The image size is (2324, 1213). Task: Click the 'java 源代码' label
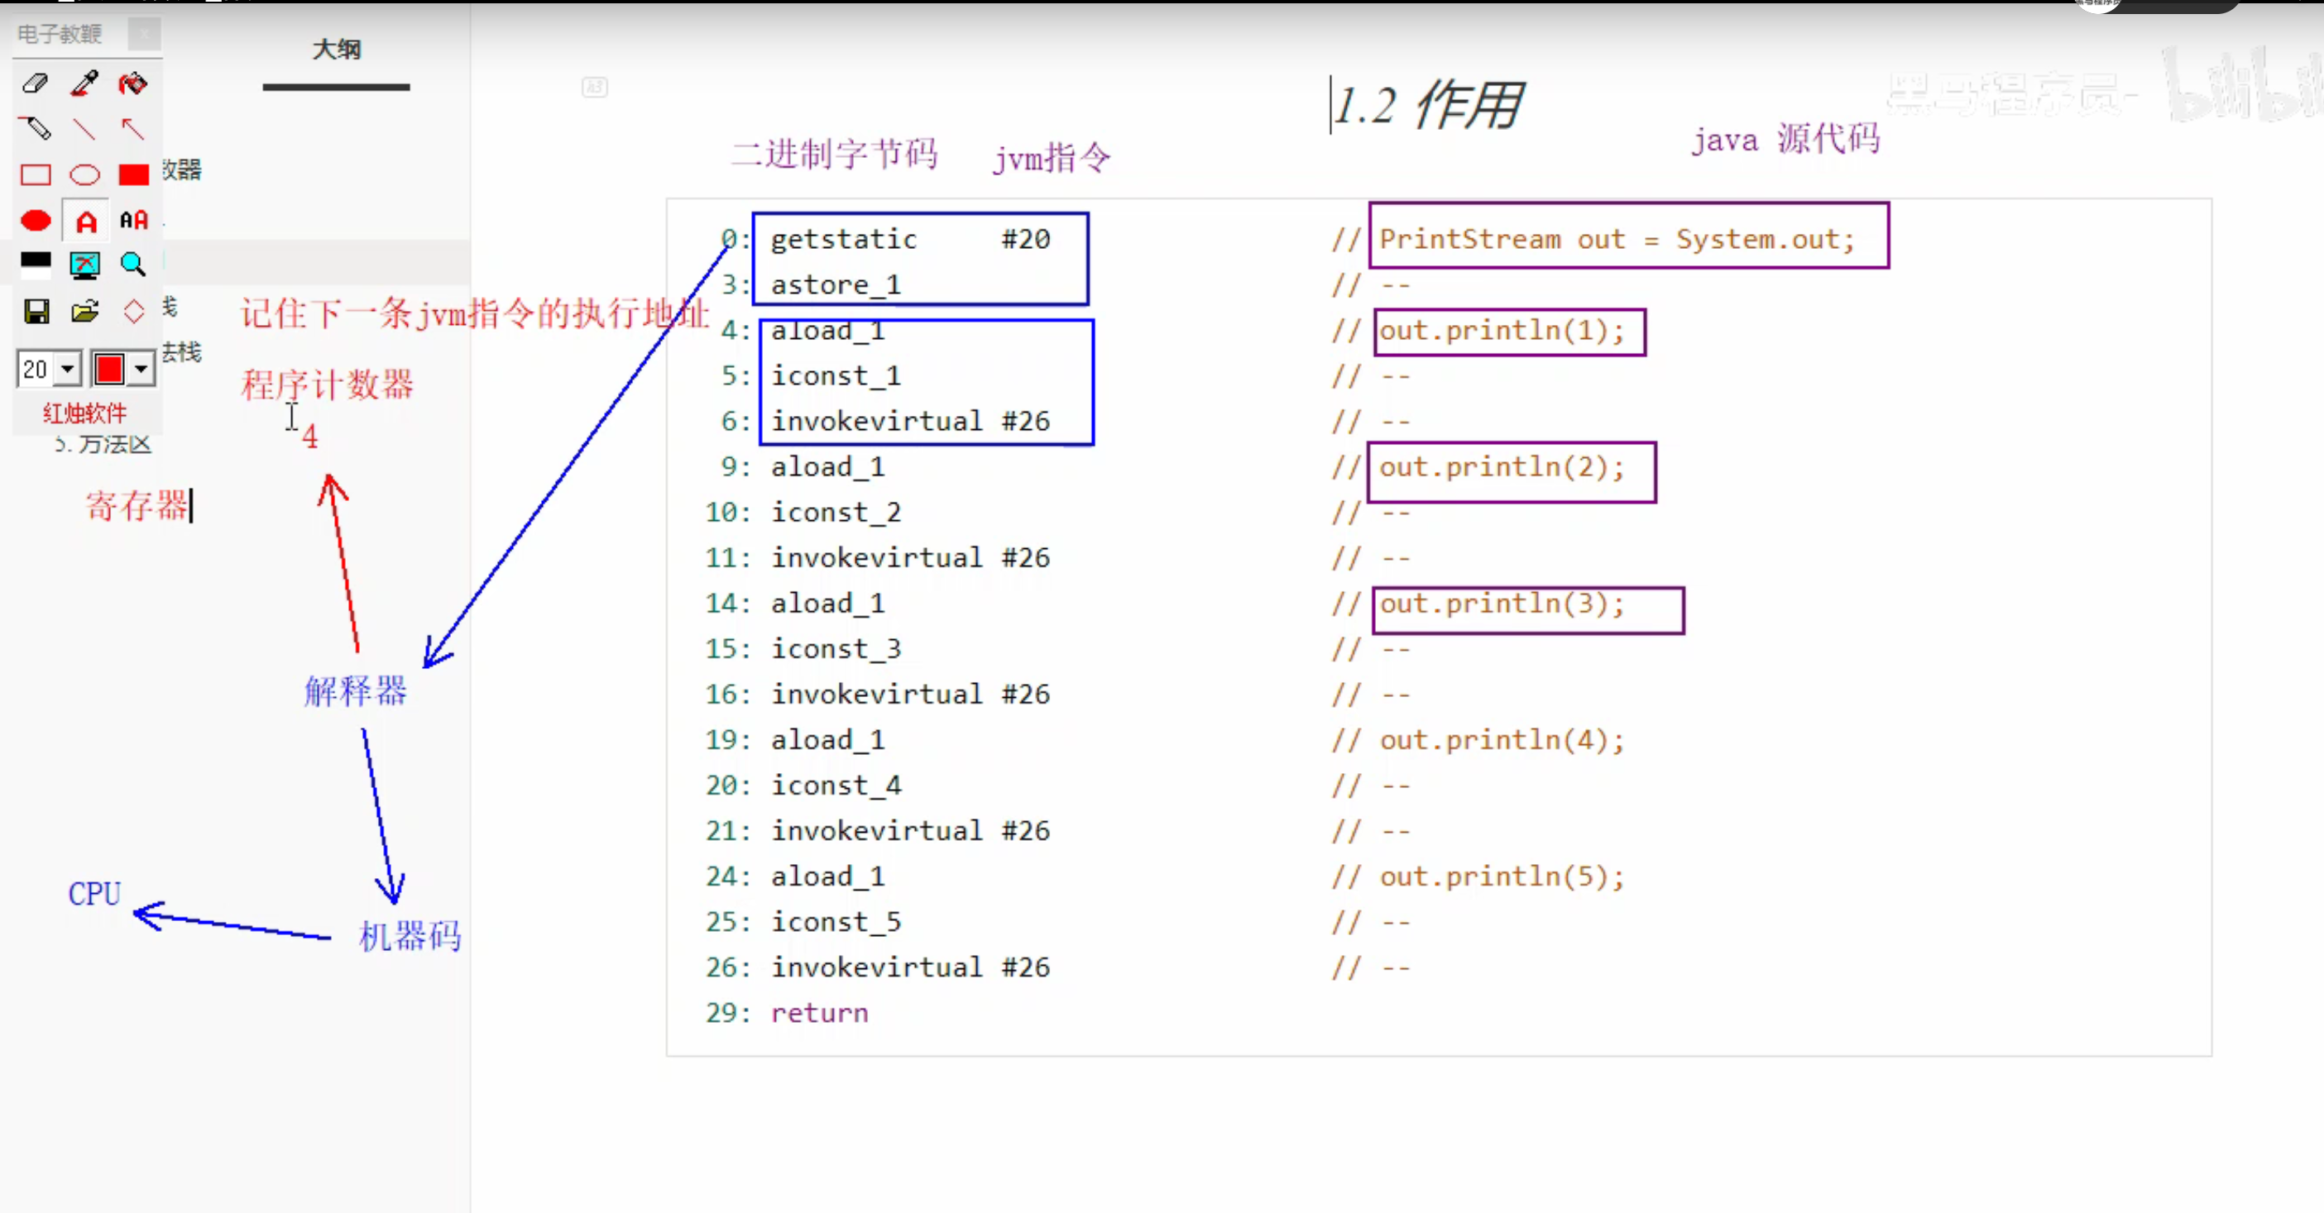click(1786, 139)
